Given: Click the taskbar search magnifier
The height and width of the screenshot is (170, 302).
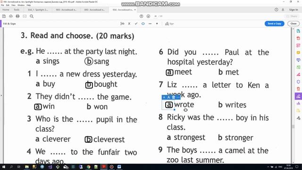Looking at the screenshot, I should [11, 167].
